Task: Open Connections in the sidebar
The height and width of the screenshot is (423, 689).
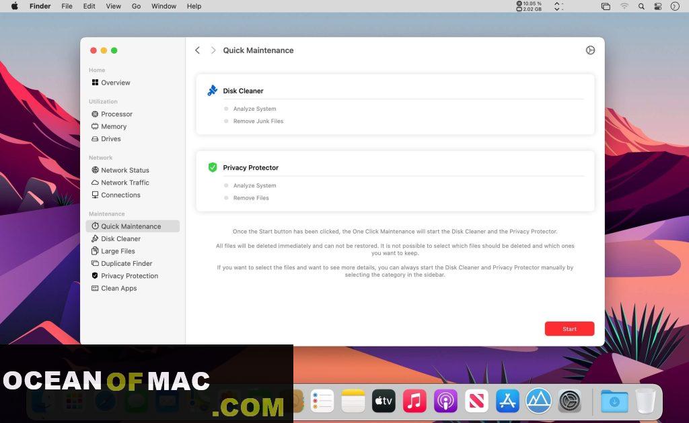Action: click(116, 195)
